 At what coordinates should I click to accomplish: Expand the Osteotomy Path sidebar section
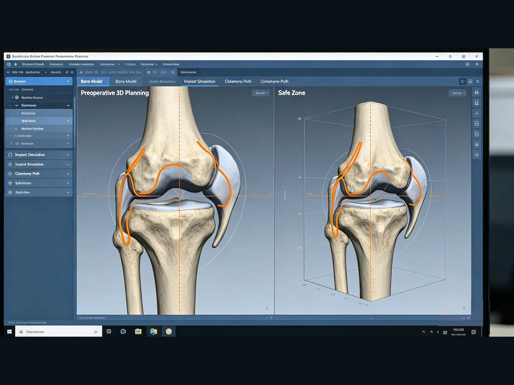click(x=68, y=174)
